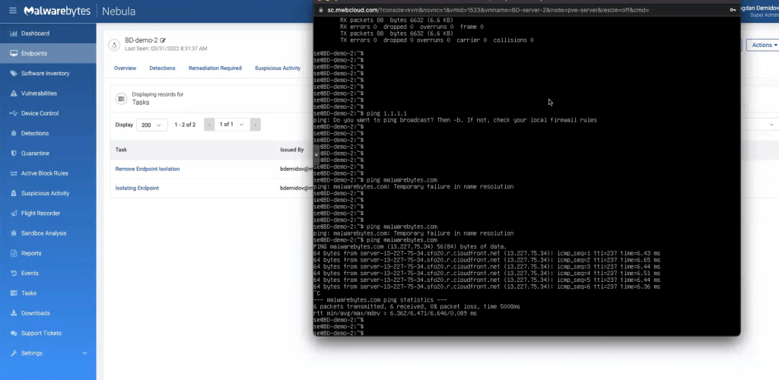Click the Malwarebytes logo
The height and width of the screenshot is (380, 779).
tap(59, 11)
